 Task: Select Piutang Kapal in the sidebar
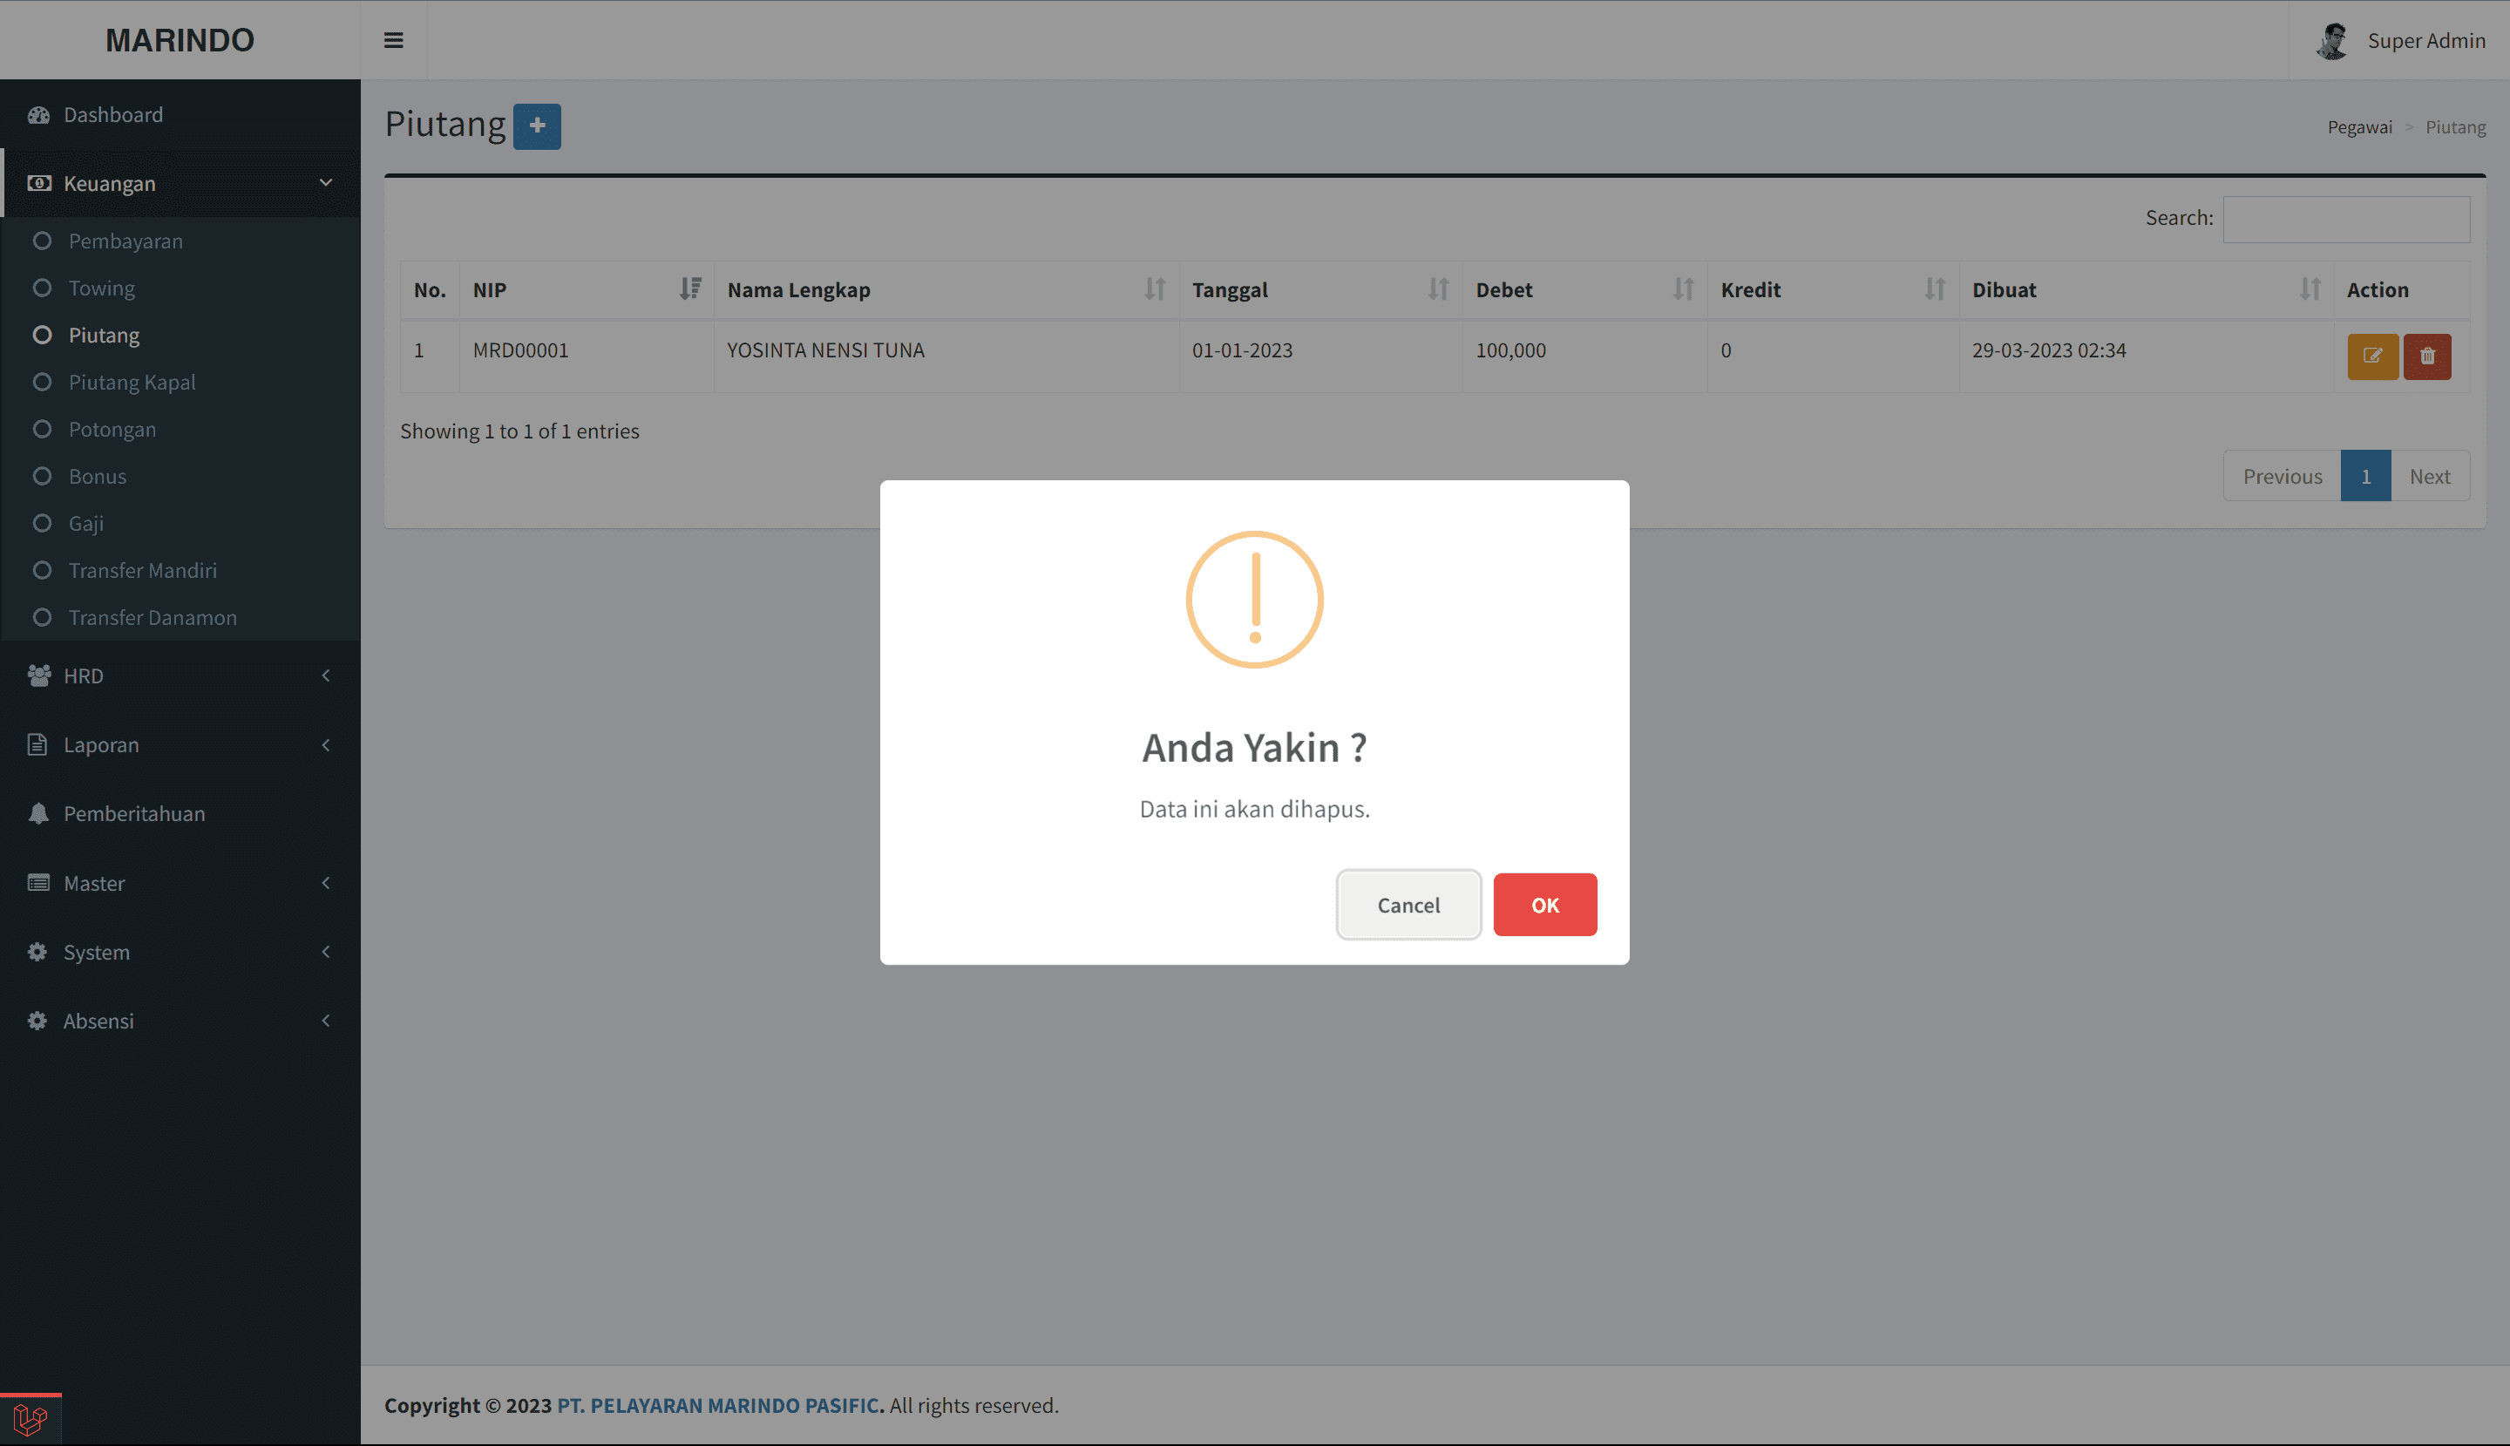131,383
